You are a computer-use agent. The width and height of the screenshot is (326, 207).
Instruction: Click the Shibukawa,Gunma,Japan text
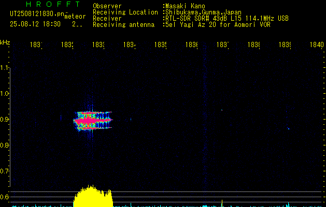[x=203, y=12]
